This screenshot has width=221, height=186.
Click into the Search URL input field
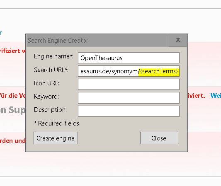[x=129, y=71]
